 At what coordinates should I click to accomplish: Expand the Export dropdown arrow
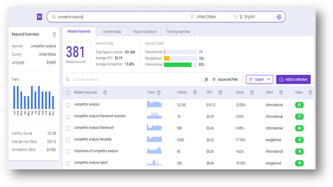[269, 79]
